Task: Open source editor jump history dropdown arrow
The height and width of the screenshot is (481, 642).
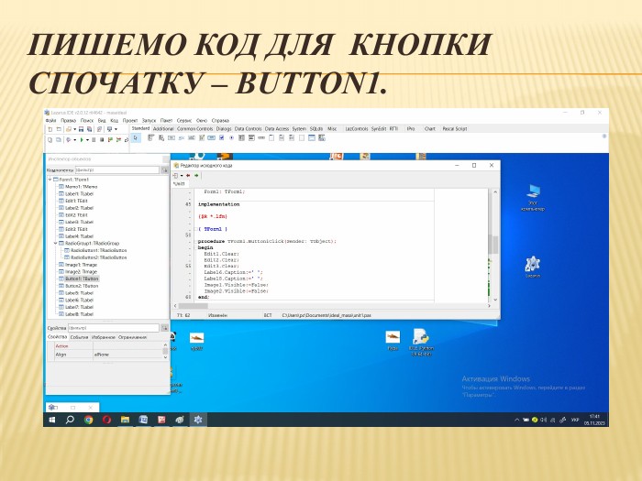Action: (x=182, y=176)
